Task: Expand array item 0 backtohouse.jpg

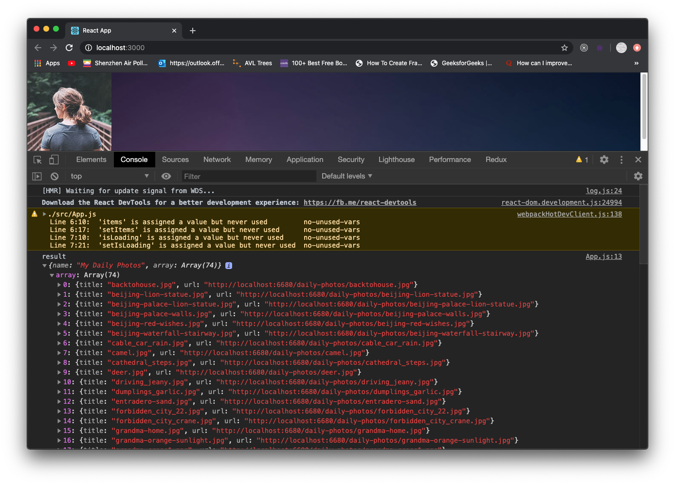Action: 59,285
